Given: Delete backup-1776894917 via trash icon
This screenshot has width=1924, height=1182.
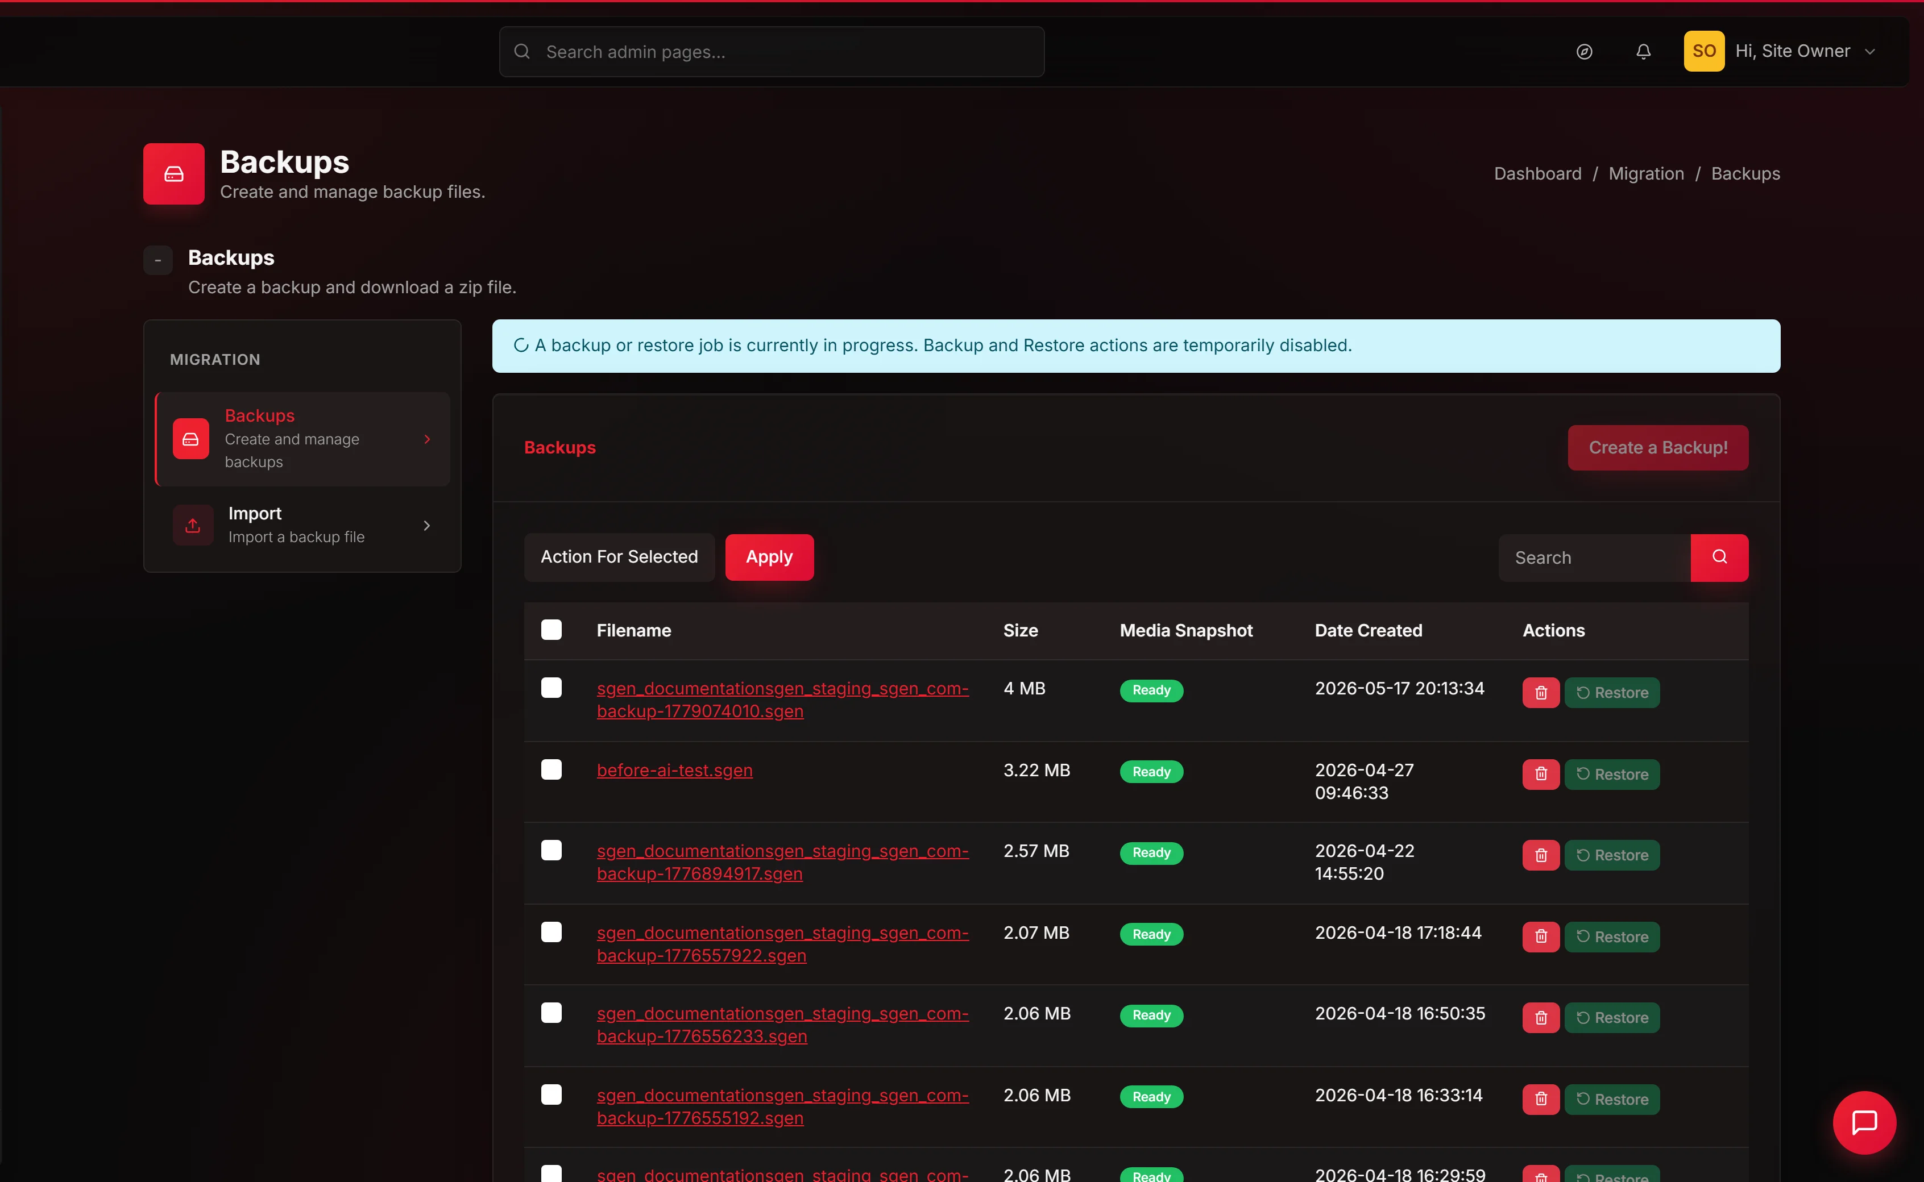Looking at the screenshot, I should [x=1541, y=855].
